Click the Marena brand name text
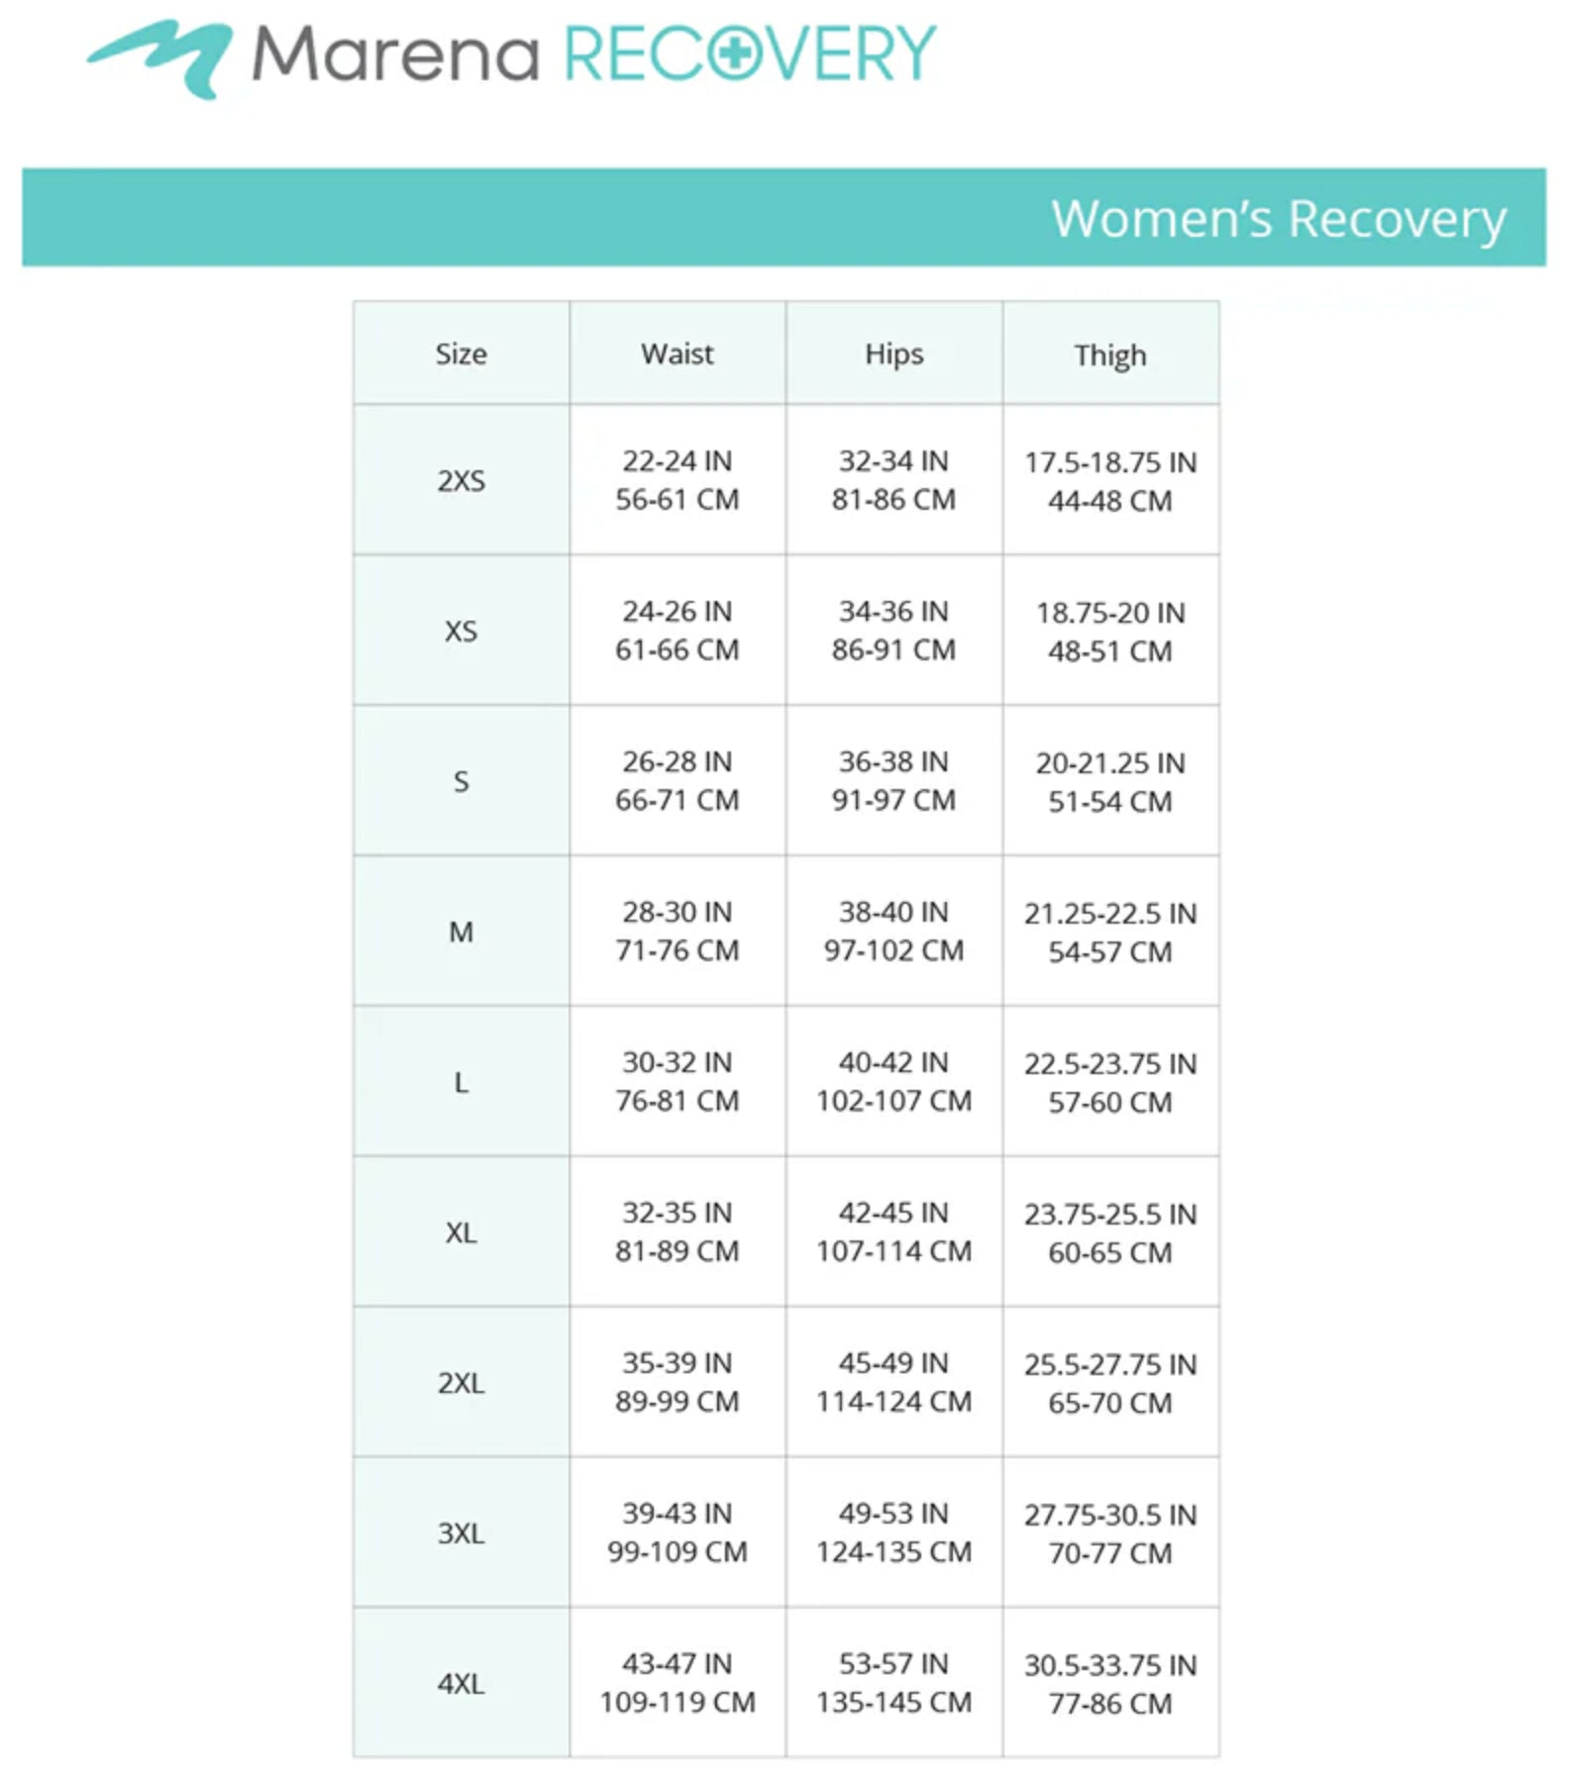 [396, 54]
